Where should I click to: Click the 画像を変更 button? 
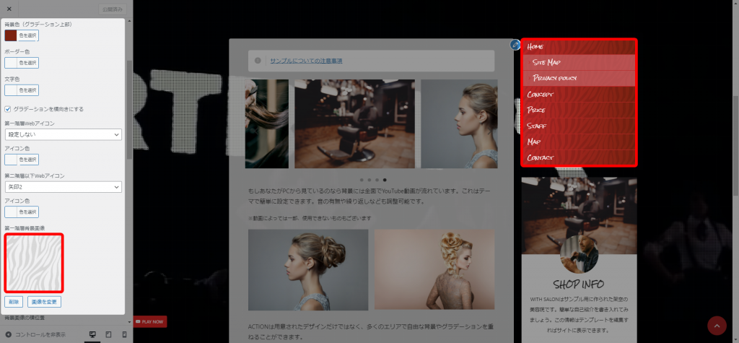(44, 301)
